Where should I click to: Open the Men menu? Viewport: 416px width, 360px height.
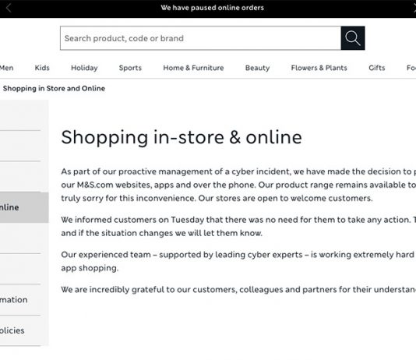7,68
